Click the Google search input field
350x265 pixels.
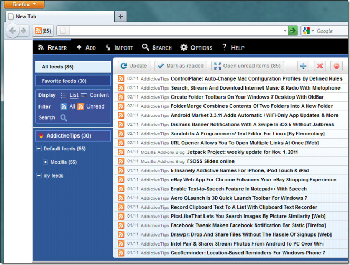coord(332,31)
